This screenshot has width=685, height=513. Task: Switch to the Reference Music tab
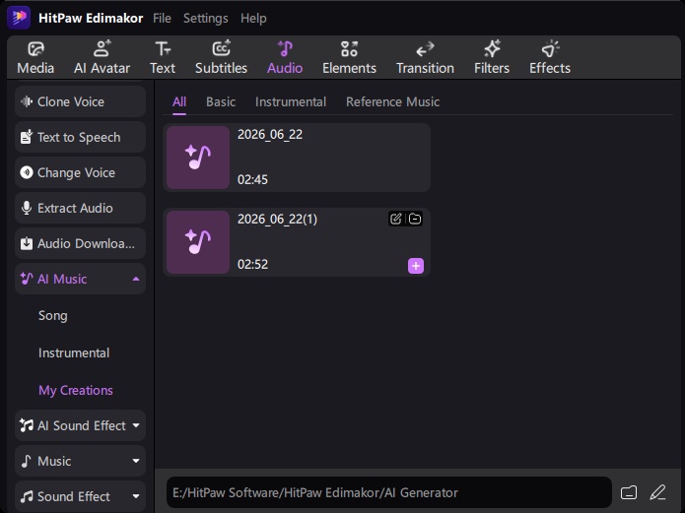click(392, 102)
